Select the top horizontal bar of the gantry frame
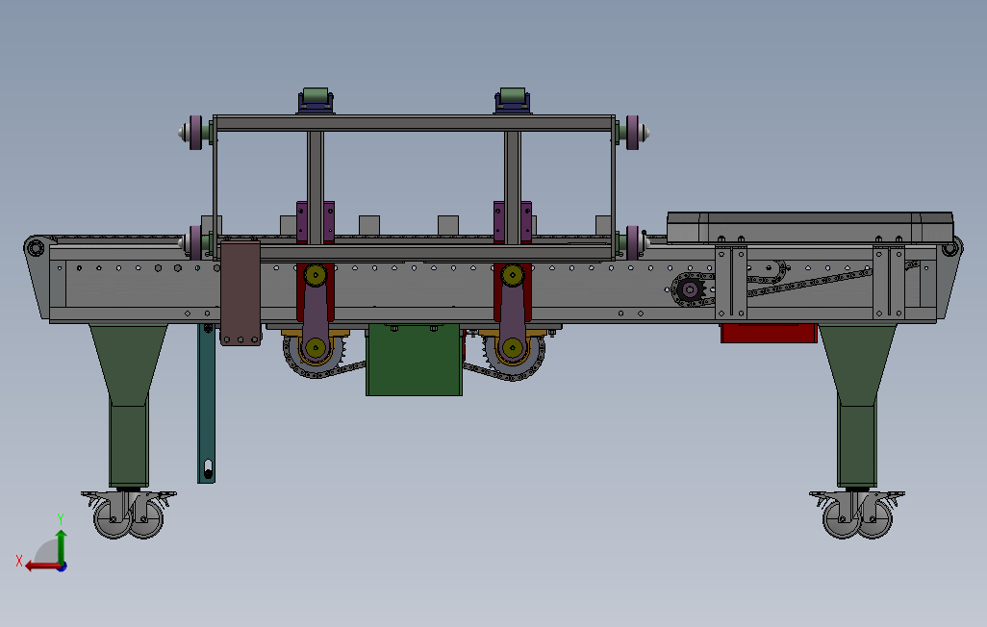This screenshot has height=627, width=987. coord(415,123)
